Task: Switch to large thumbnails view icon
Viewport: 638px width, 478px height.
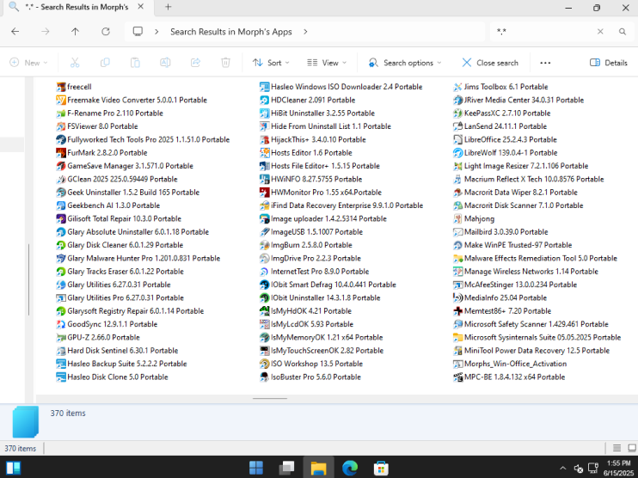Action: 632,448
